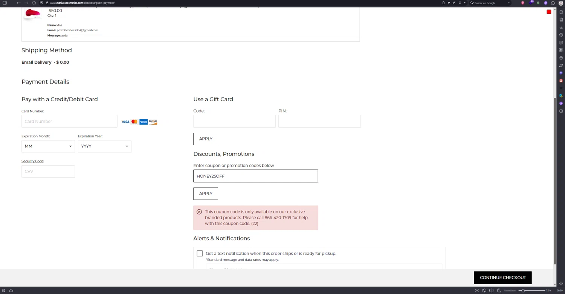This screenshot has width=565, height=294.
Task: Open the Wikipedia web panel in the sidebar
Action: pos(561,88)
